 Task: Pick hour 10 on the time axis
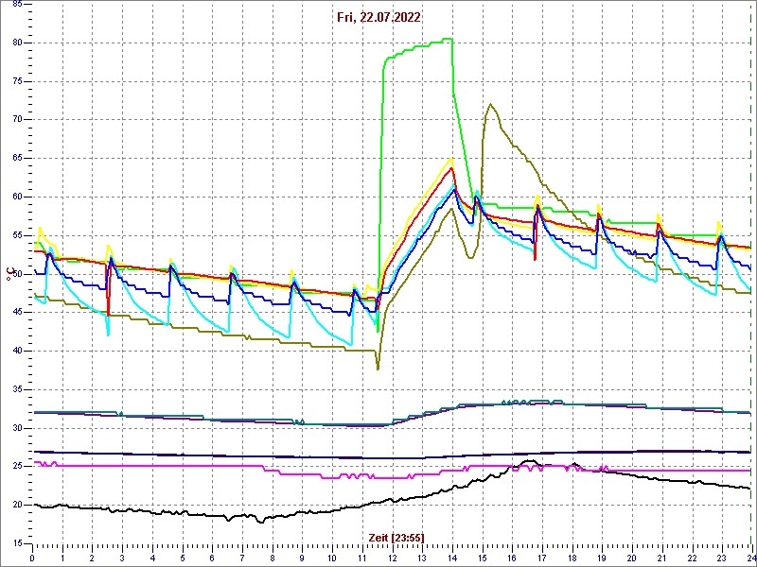[332, 558]
